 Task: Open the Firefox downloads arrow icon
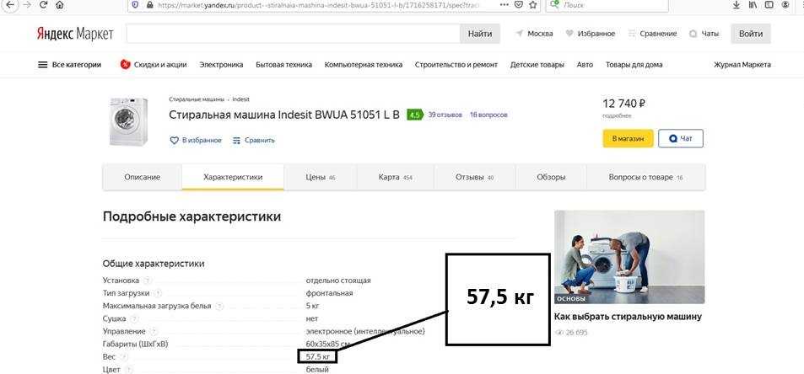coord(737,5)
